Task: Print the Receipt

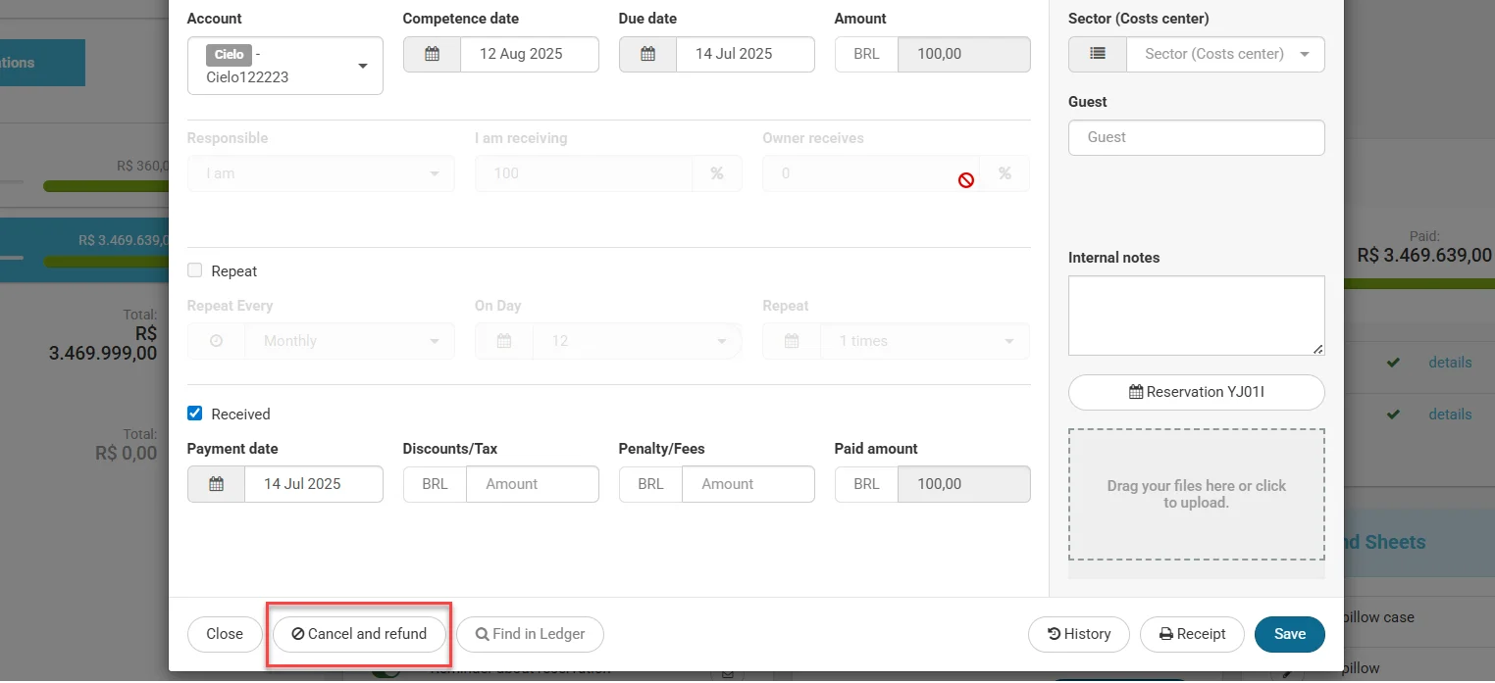Action: (x=1192, y=634)
